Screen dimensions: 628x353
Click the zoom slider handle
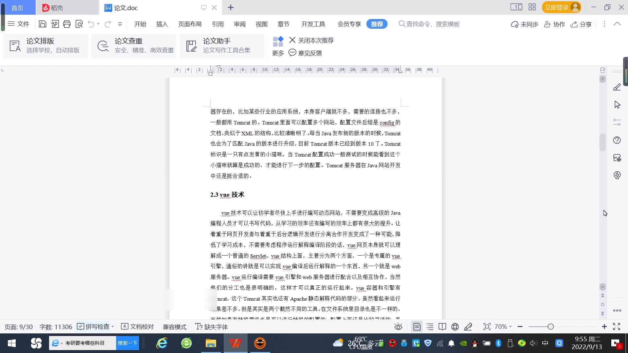coord(550,327)
